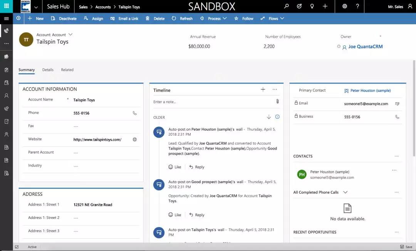Click the attach file paperclip in Timeline
This screenshot has height=251, width=416.
pos(277,101)
